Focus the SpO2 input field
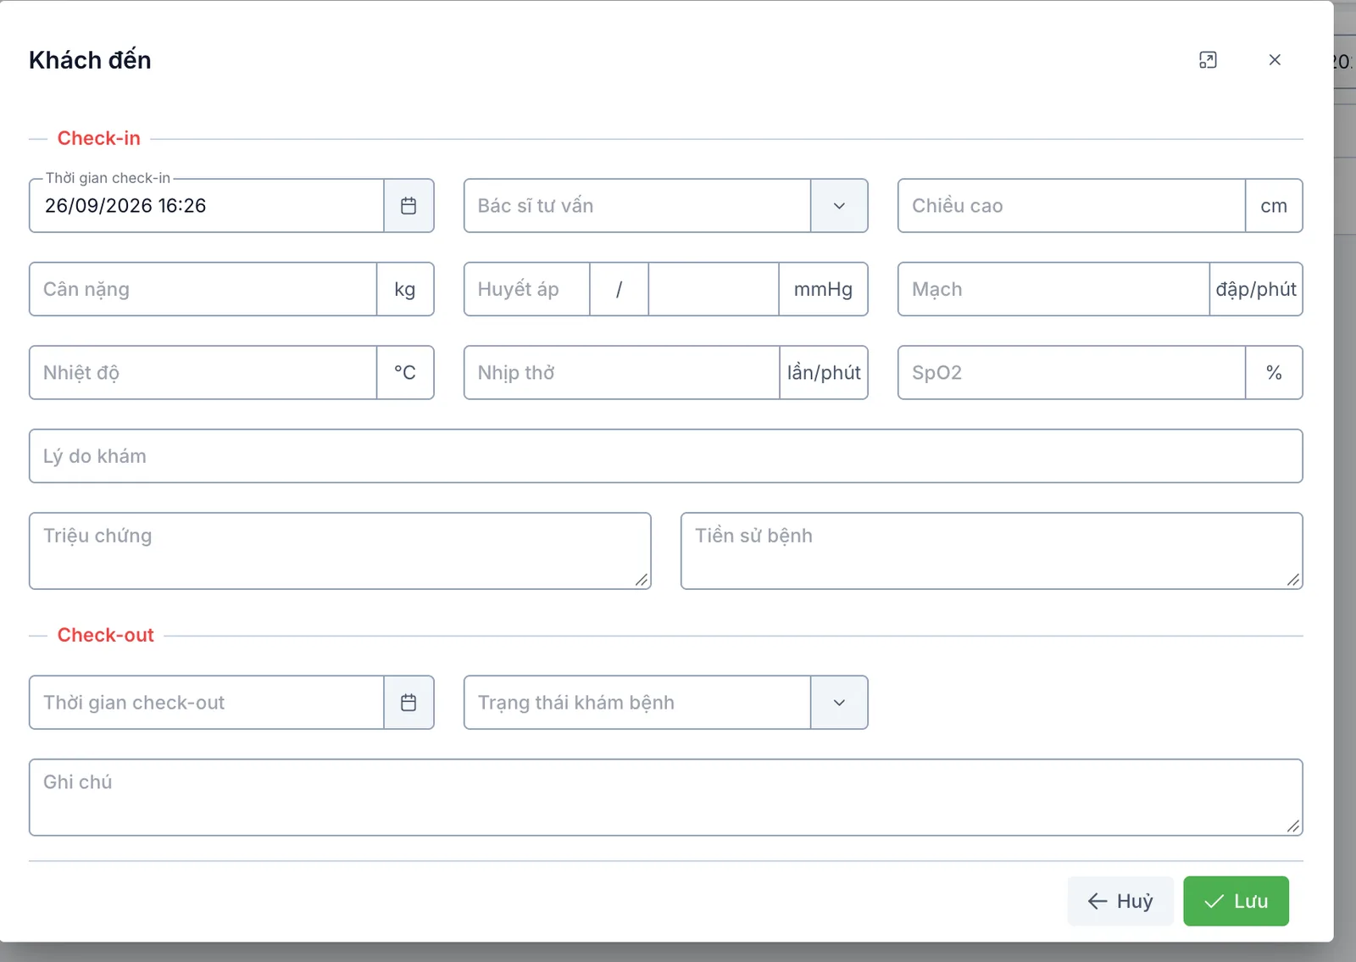 (x=1071, y=372)
